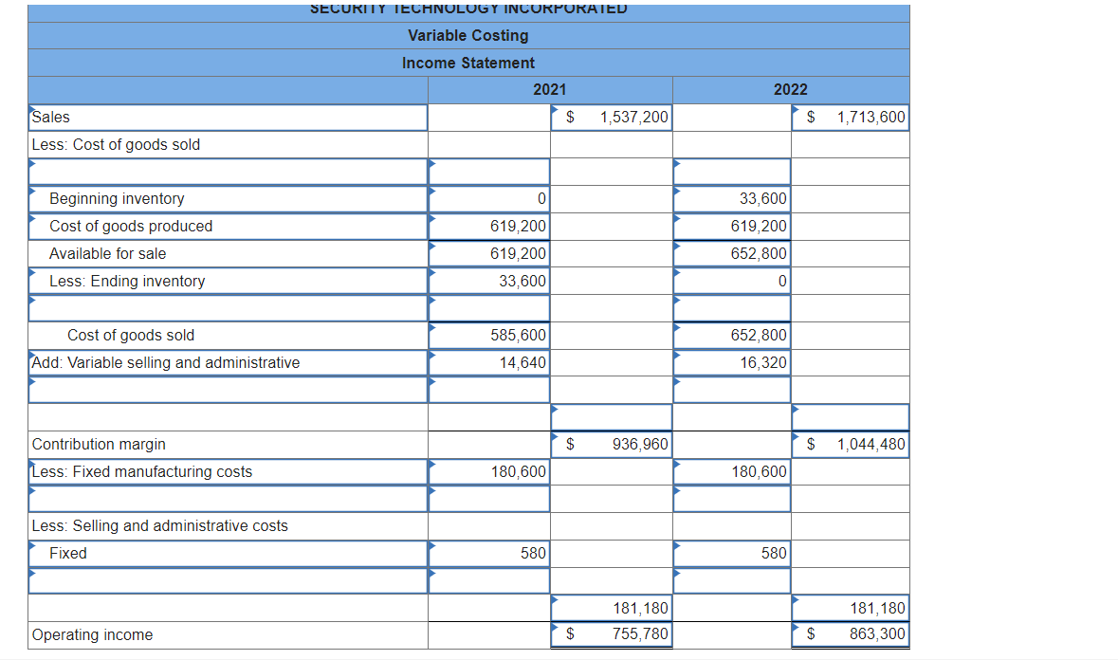Select 2022 Contribution margin 1,044,480
This screenshot has width=1118, height=660.
pyautogui.click(x=851, y=445)
